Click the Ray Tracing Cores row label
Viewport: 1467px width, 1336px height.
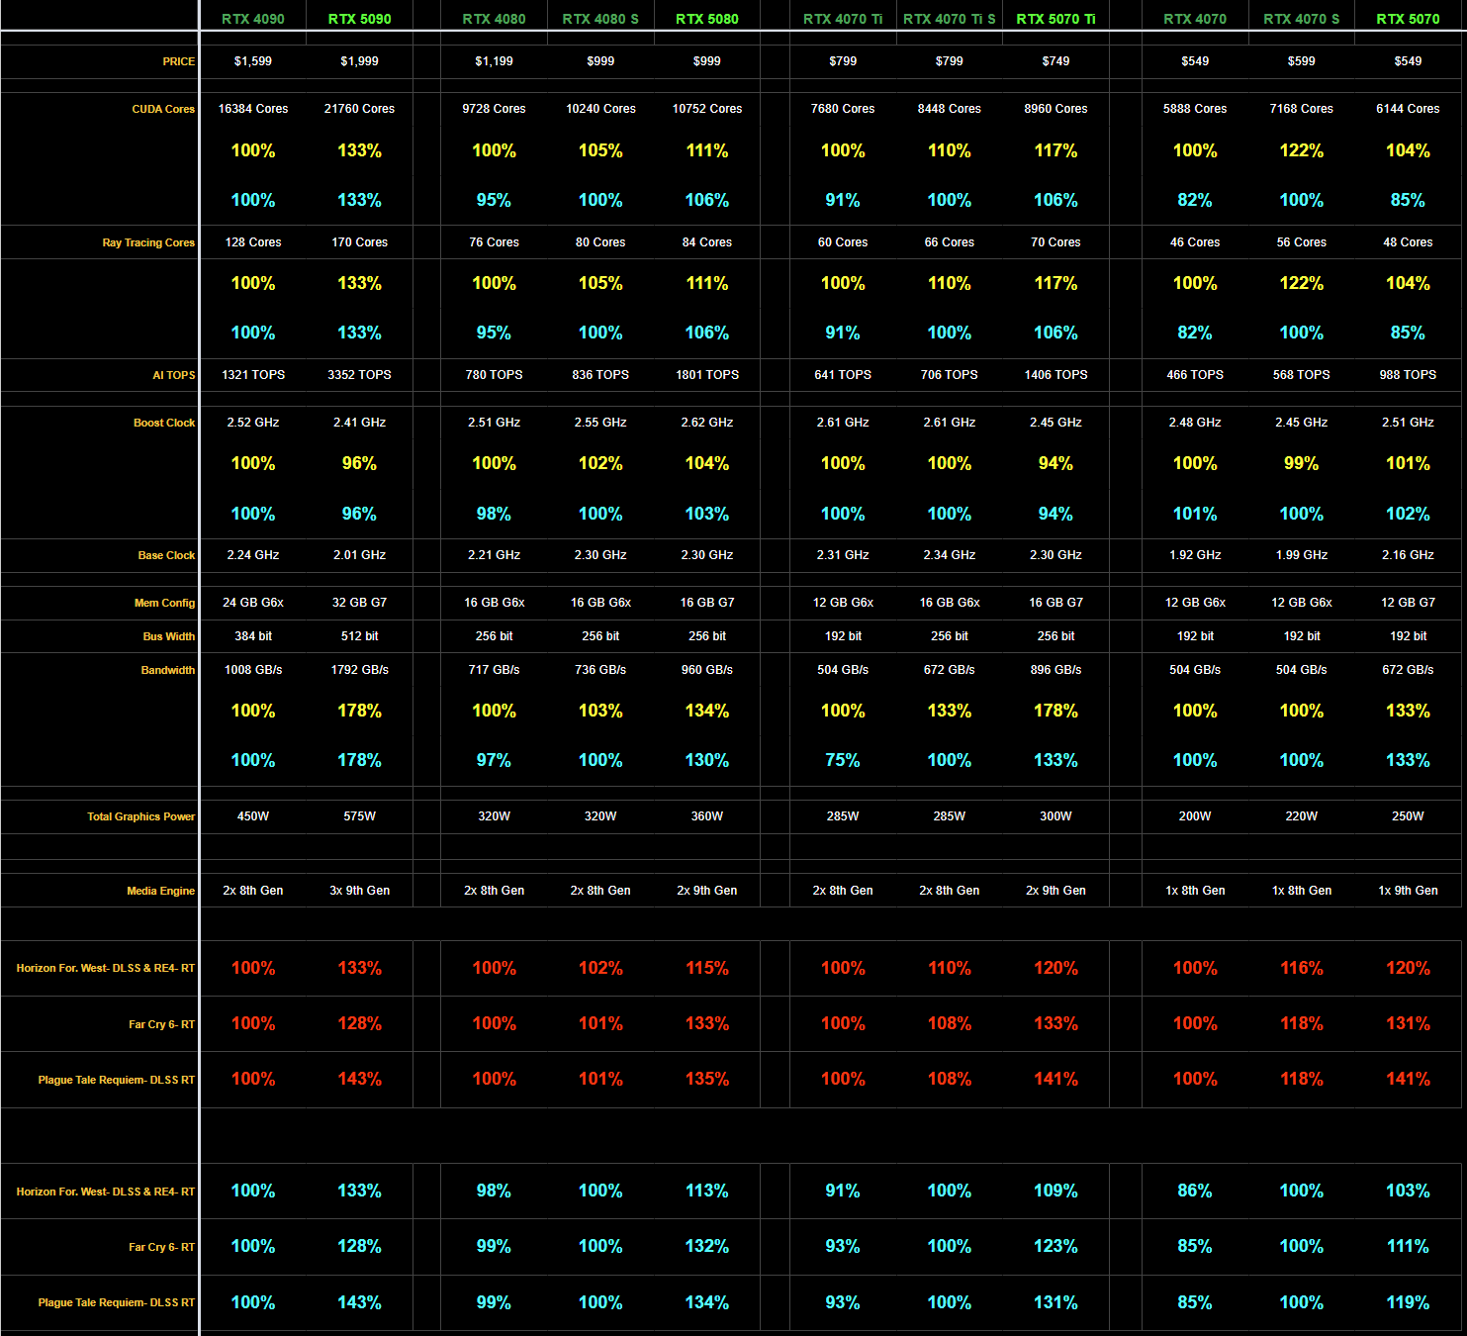point(148,242)
